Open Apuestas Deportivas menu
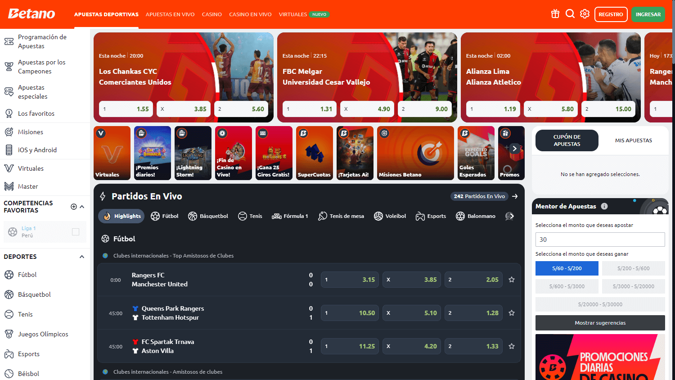 [x=106, y=14]
